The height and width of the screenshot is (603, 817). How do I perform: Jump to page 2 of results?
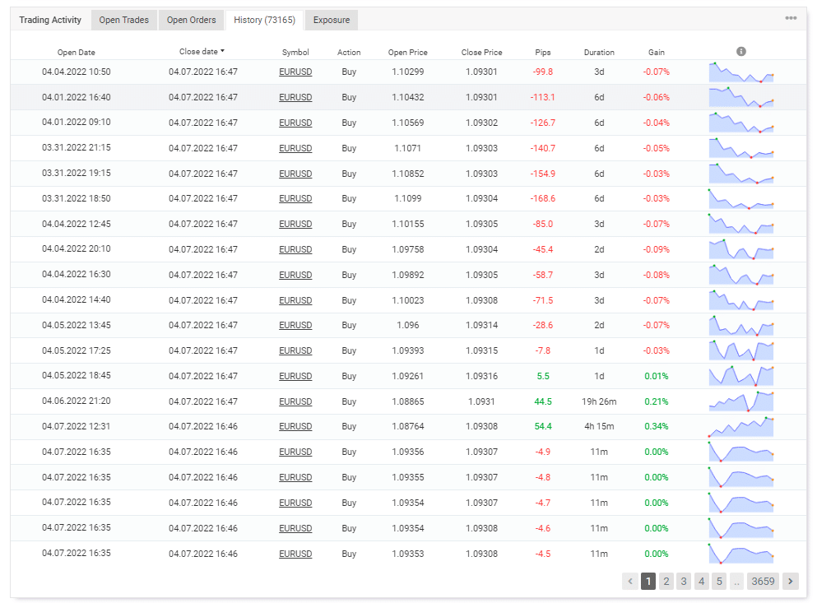pos(666,581)
